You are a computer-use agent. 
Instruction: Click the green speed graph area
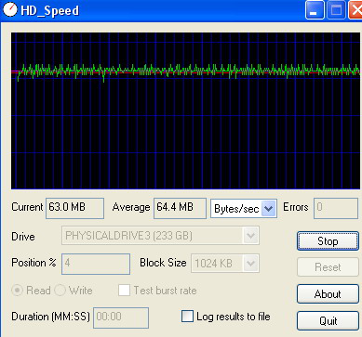tap(186, 110)
